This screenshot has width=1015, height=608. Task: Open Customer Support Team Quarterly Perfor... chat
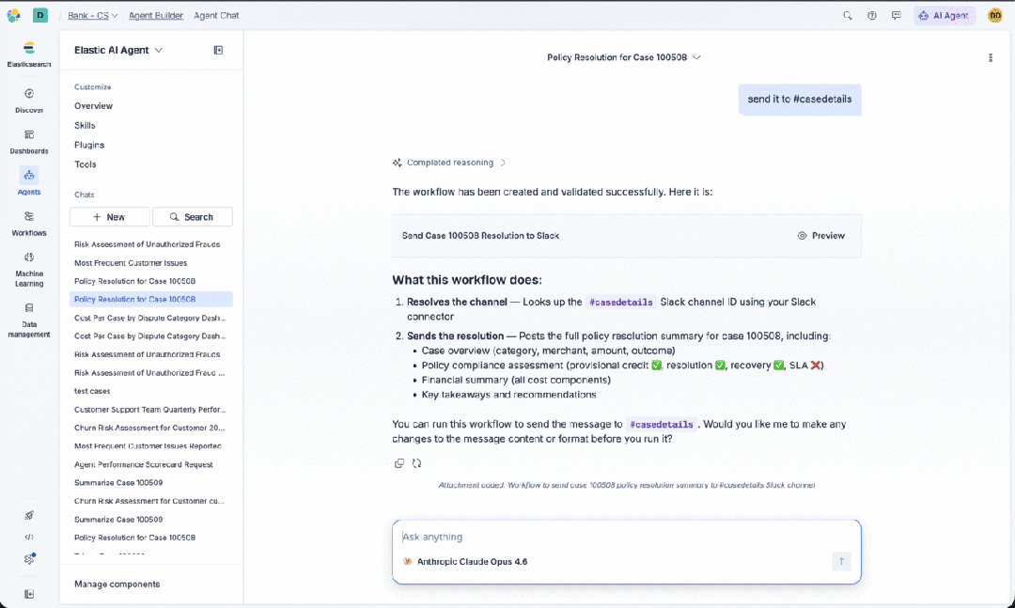[150, 409]
